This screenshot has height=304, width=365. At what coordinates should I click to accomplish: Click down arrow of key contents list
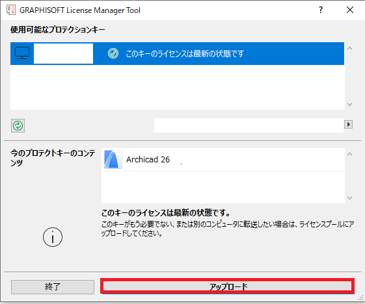point(349,198)
